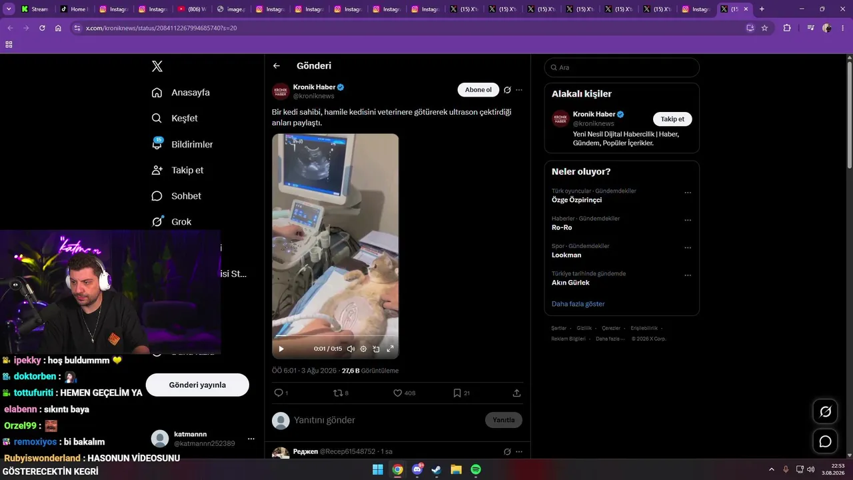Click the Abone ol button
The image size is (853, 480).
pyautogui.click(x=478, y=90)
